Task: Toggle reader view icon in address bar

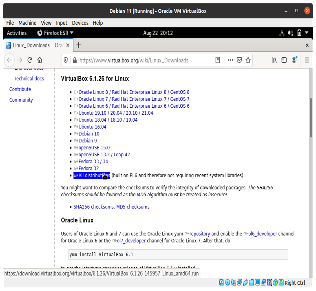Action: 218,60
